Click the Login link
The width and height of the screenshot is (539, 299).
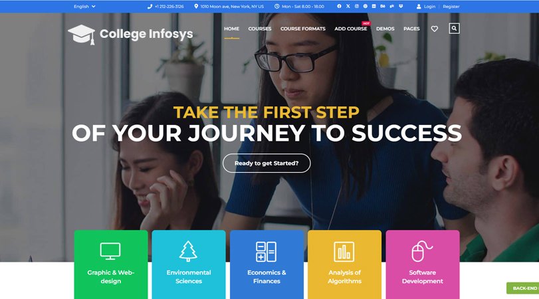(429, 6)
